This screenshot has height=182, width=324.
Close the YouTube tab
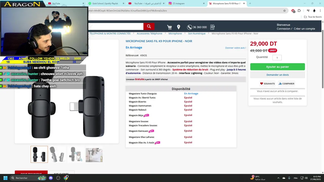83,4
